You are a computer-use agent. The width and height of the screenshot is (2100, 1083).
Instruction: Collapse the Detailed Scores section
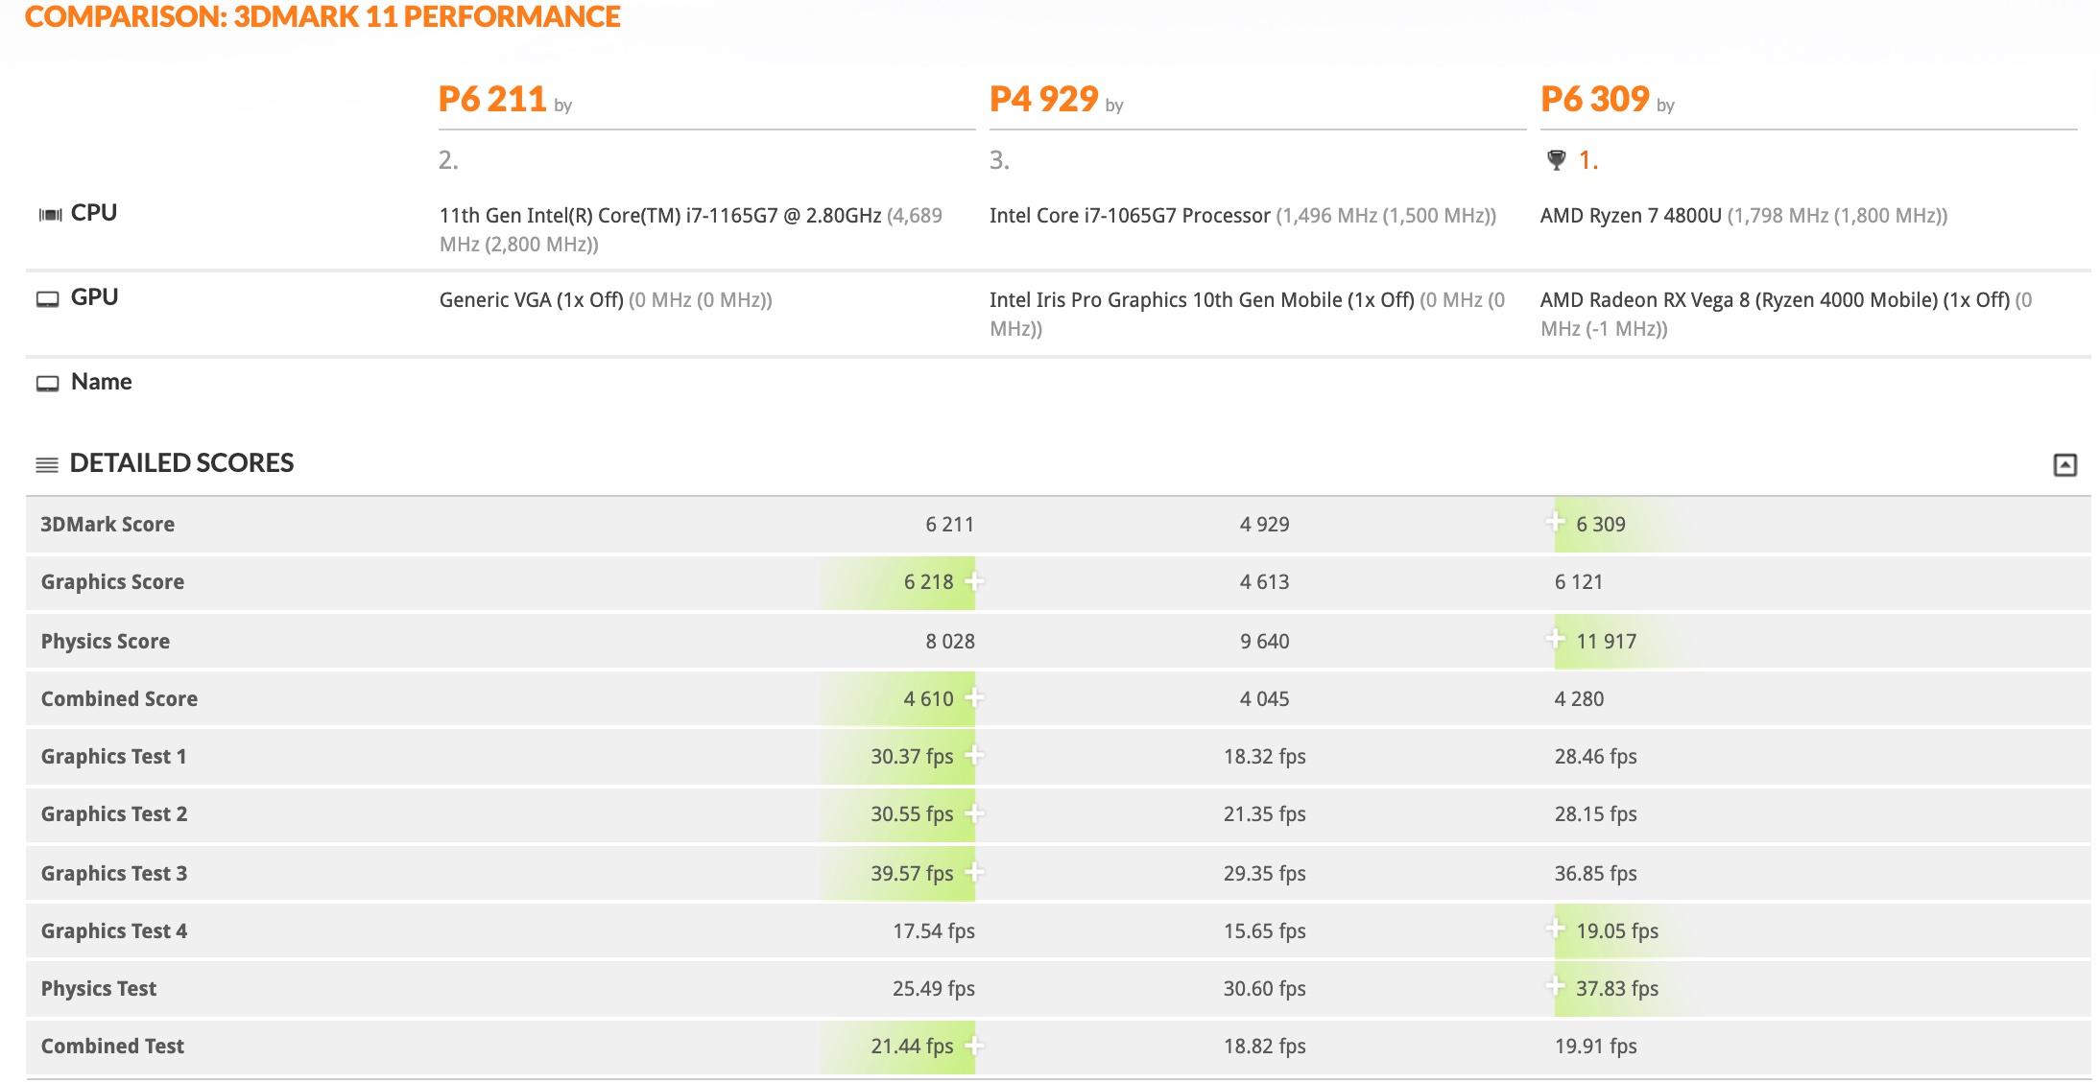(2064, 465)
